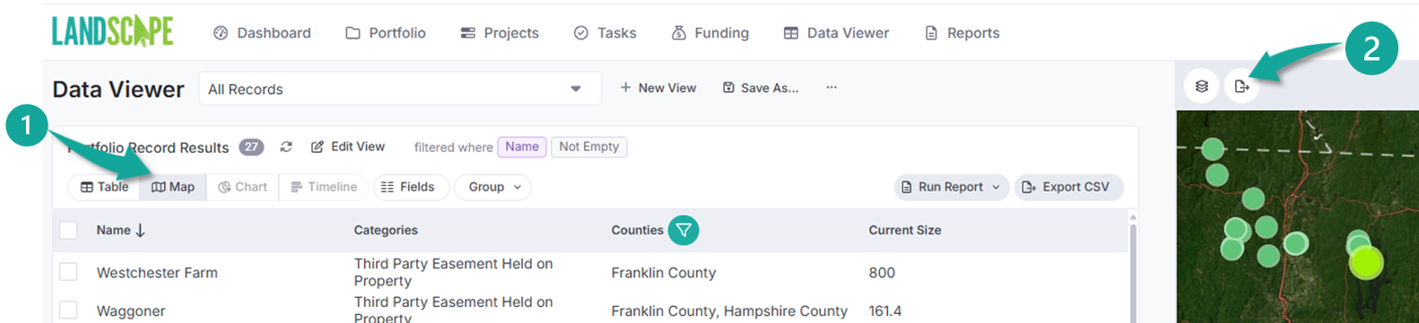Open the Funding nav menu
The image size is (1419, 323).
point(710,33)
